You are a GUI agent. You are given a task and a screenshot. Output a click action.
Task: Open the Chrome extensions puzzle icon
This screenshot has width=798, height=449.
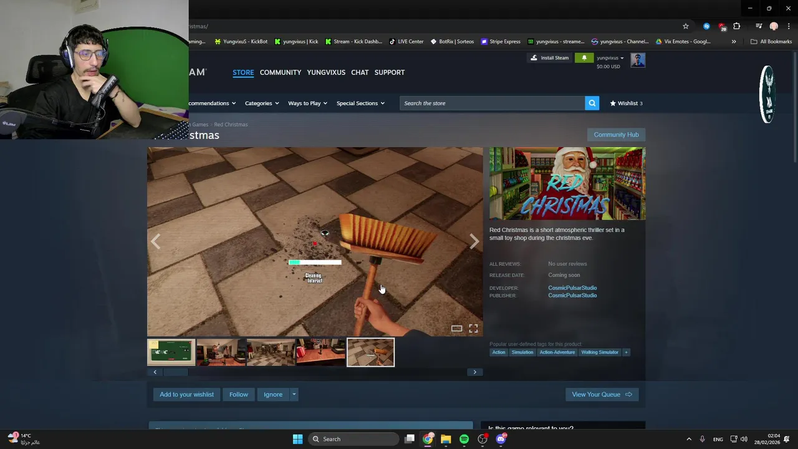click(737, 26)
